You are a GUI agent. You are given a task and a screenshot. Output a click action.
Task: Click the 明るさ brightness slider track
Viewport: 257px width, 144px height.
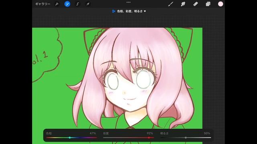pyautogui.click(x=186, y=138)
